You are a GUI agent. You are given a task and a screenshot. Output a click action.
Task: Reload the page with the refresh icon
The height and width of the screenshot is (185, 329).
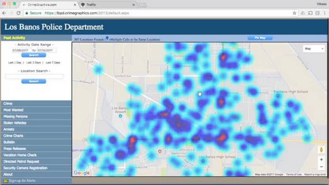[19, 13]
